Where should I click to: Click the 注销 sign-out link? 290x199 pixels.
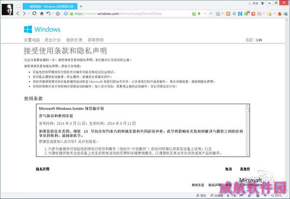click(259, 40)
